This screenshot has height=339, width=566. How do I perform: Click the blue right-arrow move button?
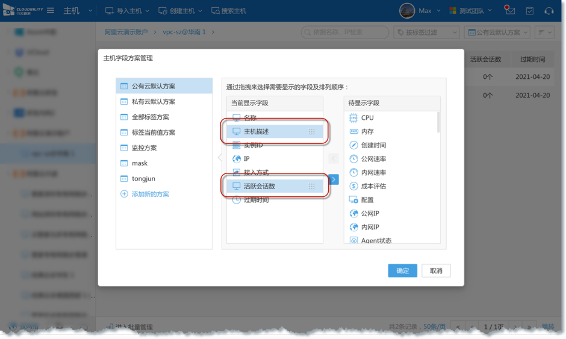click(334, 179)
